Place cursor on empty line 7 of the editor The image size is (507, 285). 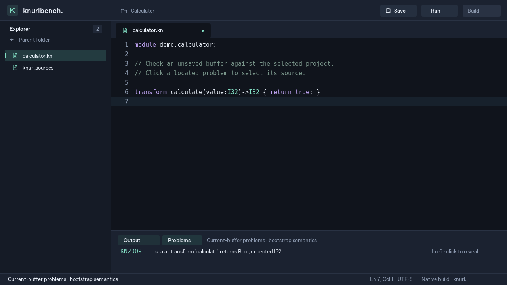click(x=309, y=102)
